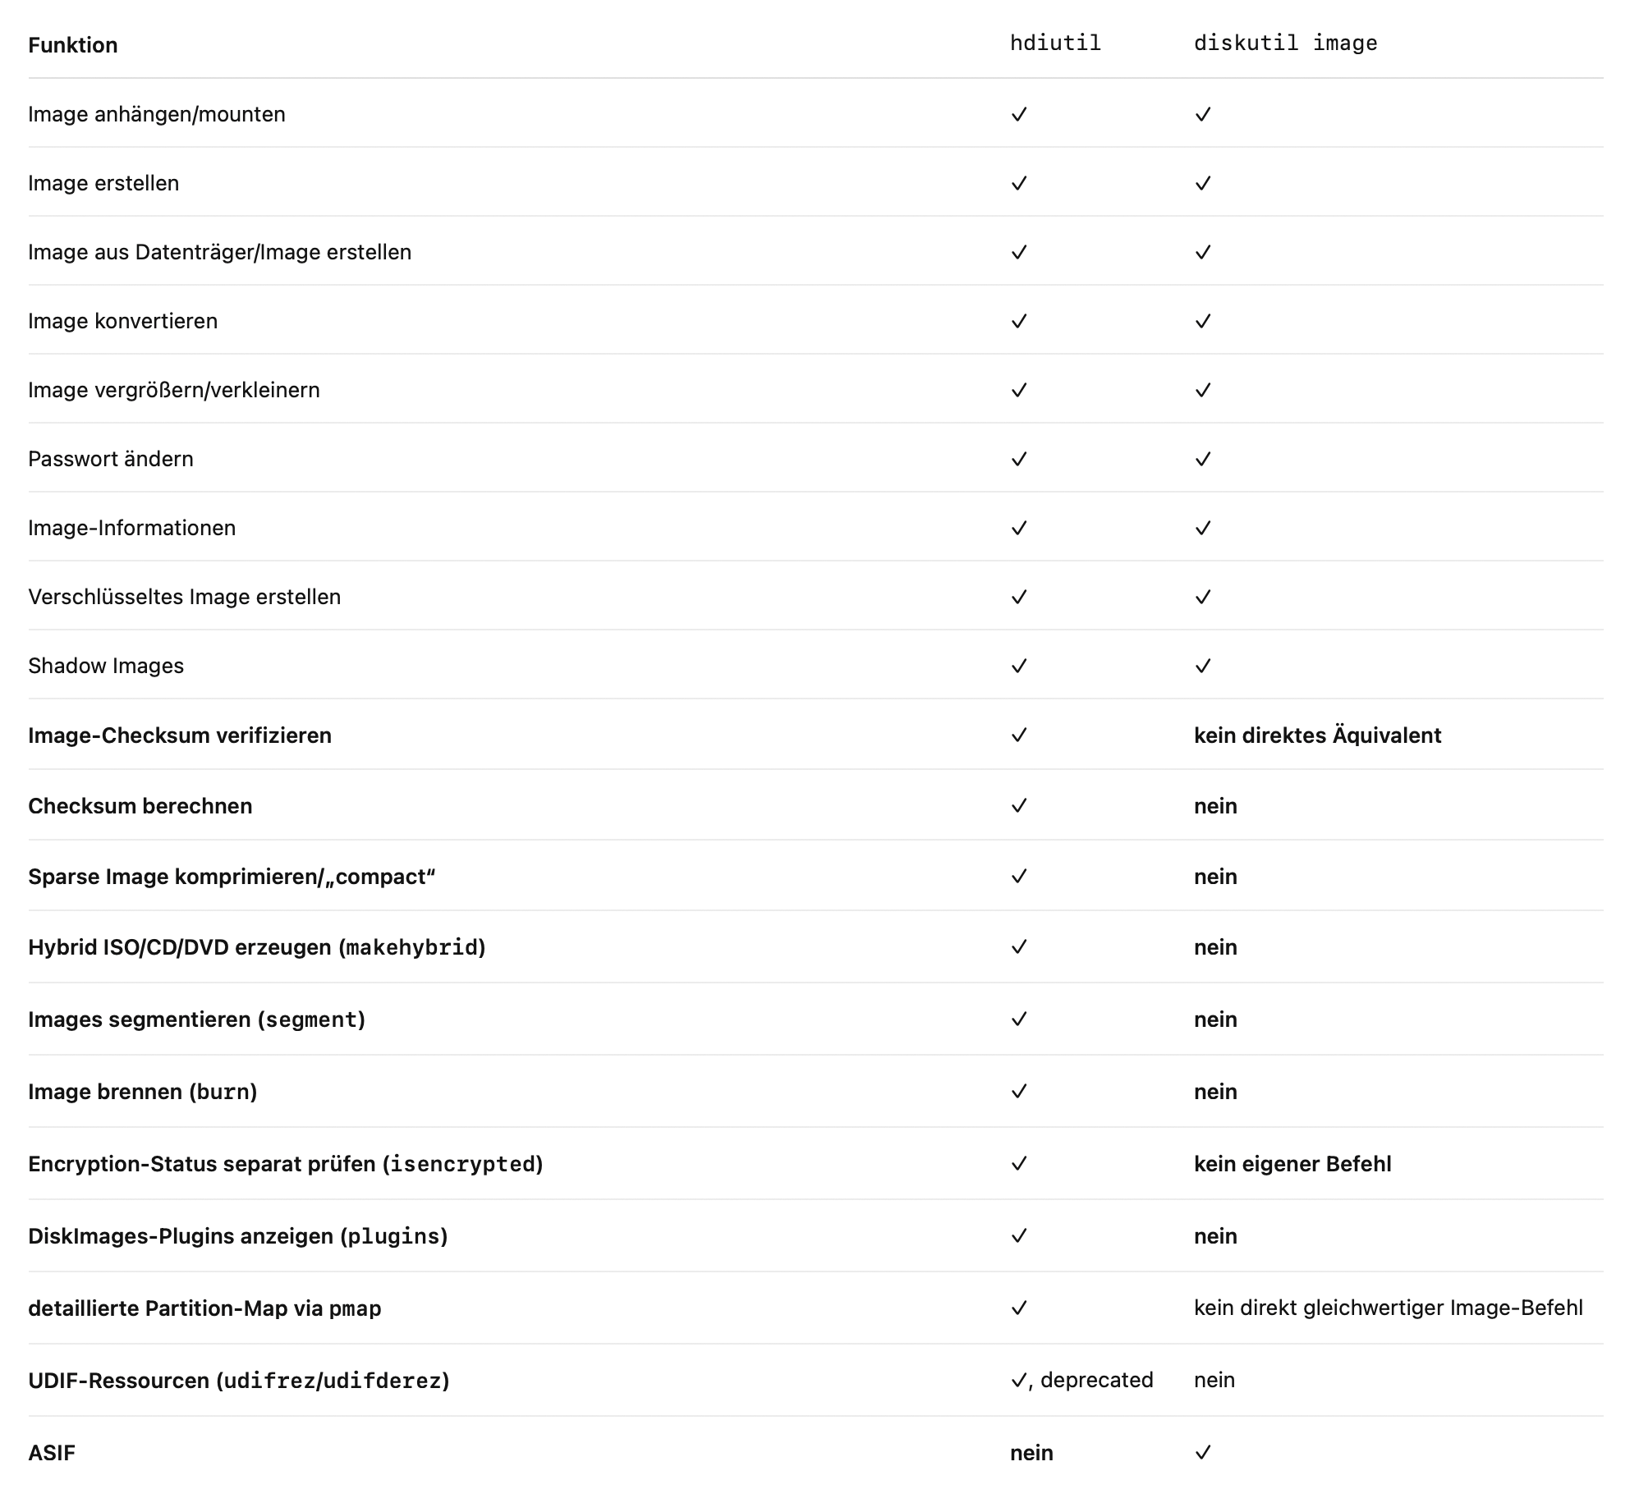Screen dimensions: 1639x1512
Task: Click the '✓, deprecated' cell for UDIF-Ressourcen
Action: pos(1081,1380)
